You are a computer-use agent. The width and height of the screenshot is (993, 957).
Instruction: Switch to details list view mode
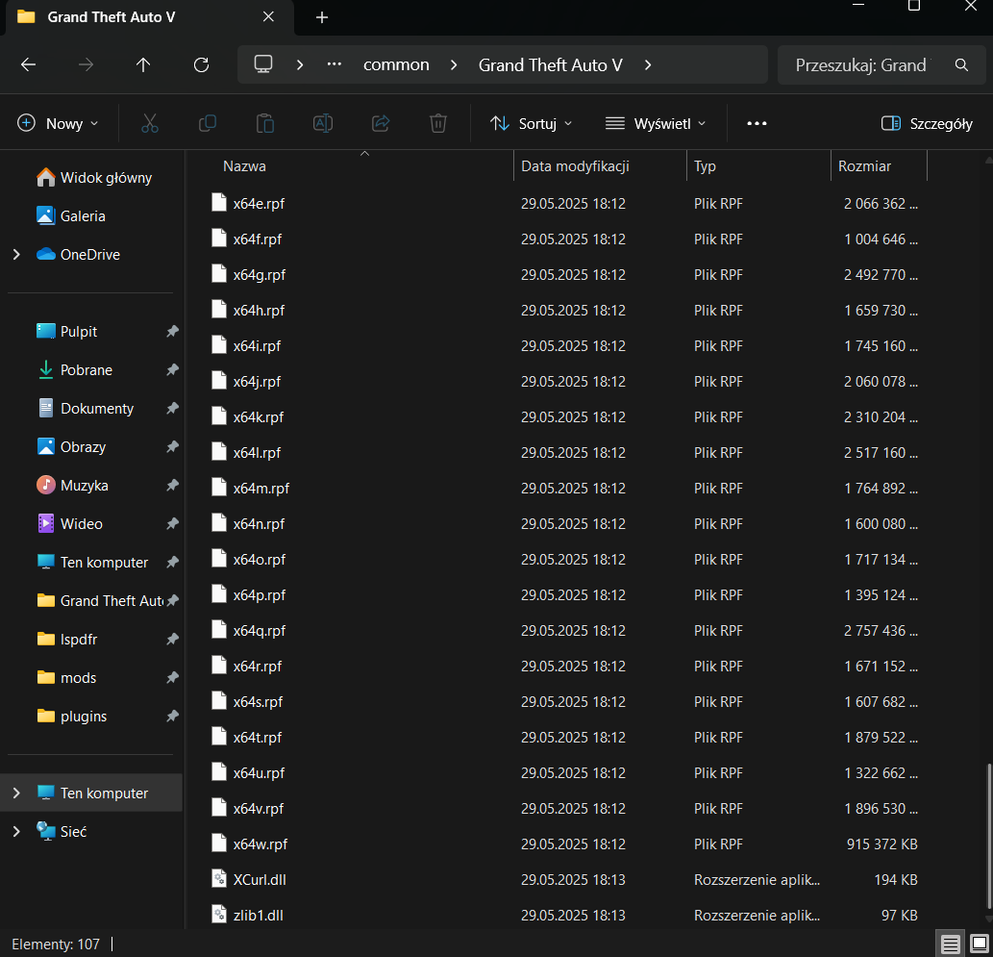click(950, 943)
